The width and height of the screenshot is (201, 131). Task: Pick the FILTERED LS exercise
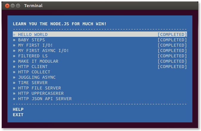100,56
